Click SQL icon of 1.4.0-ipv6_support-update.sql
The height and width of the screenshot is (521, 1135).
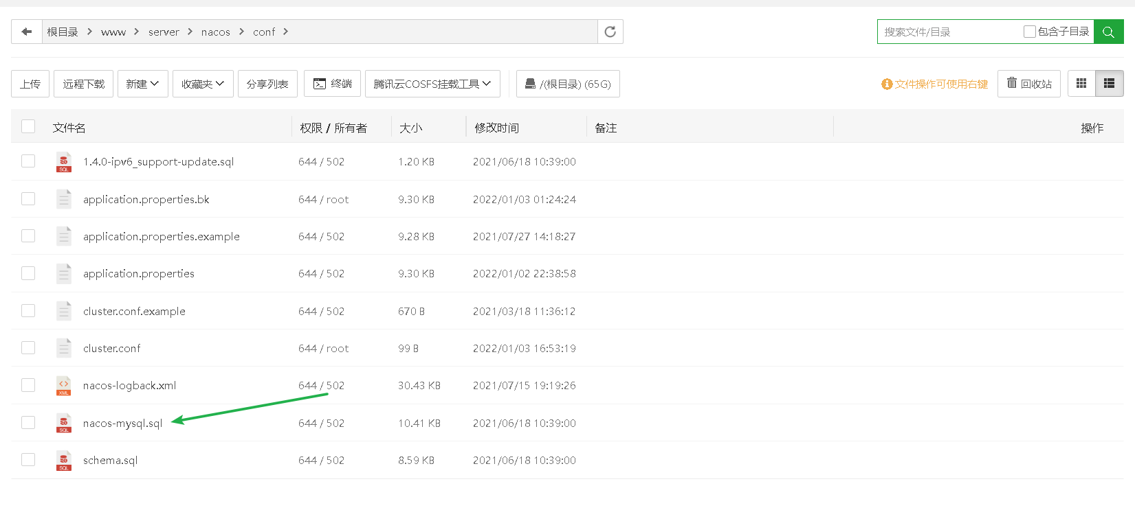pyautogui.click(x=64, y=162)
